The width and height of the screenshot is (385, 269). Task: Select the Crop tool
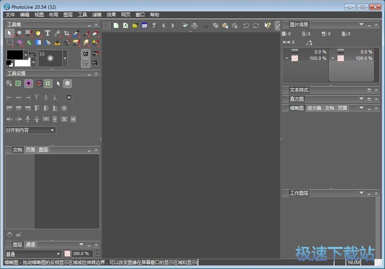(x=66, y=33)
